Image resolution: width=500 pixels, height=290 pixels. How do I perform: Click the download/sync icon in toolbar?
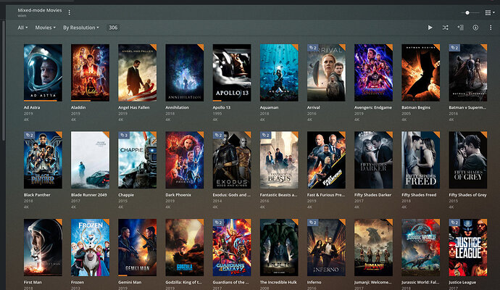pyautogui.click(x=475, y=28)
